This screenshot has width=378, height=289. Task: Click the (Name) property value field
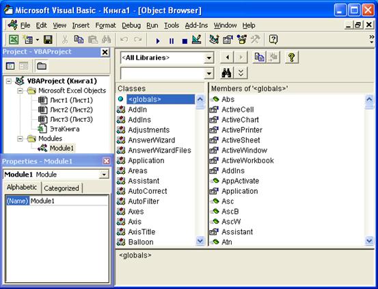(x=69, y=201)
